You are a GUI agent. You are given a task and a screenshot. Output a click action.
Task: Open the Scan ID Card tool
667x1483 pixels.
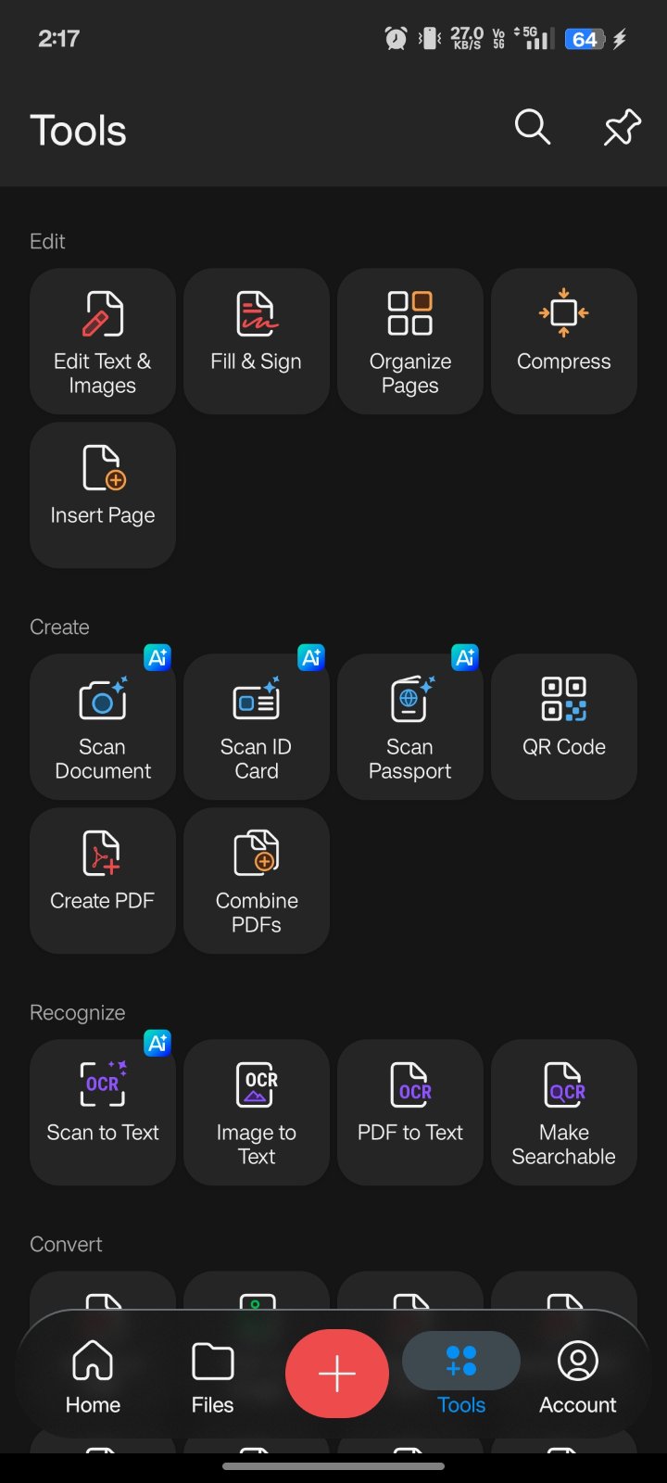click(257, 727)
